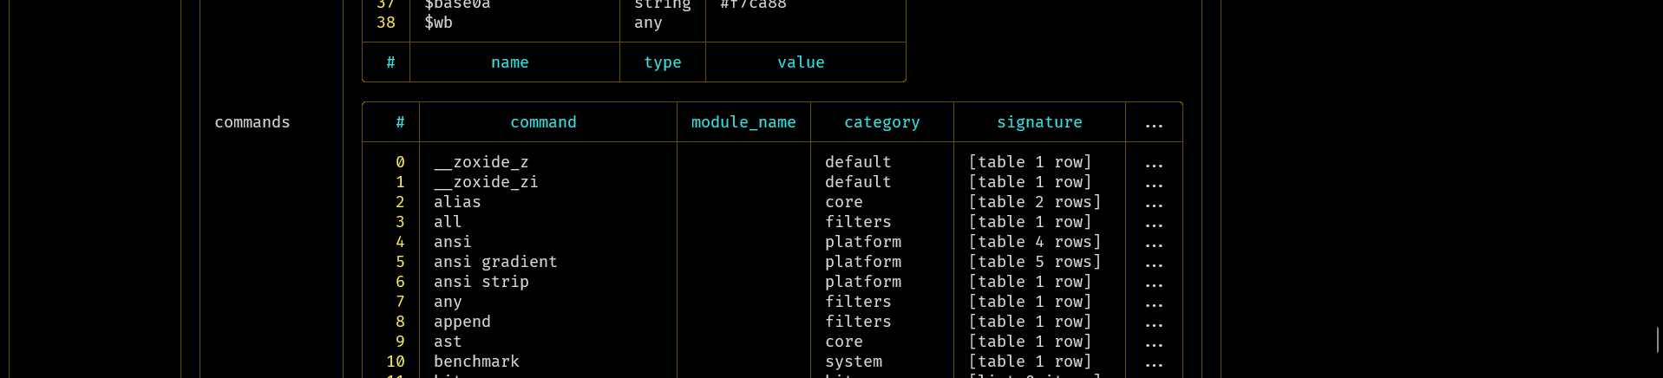
Task: Click the 'core' category in alias row
Action: (844, 202)
